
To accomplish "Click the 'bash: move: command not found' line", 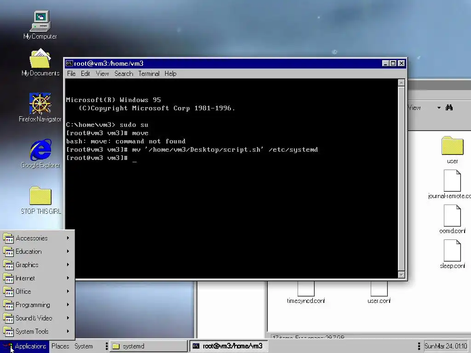I will tap(126, 142).
